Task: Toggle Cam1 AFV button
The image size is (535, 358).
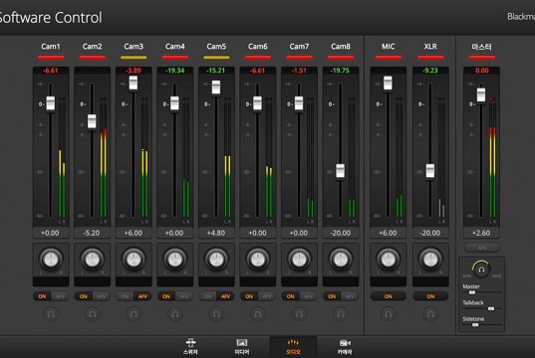Action: click(60, 296)
